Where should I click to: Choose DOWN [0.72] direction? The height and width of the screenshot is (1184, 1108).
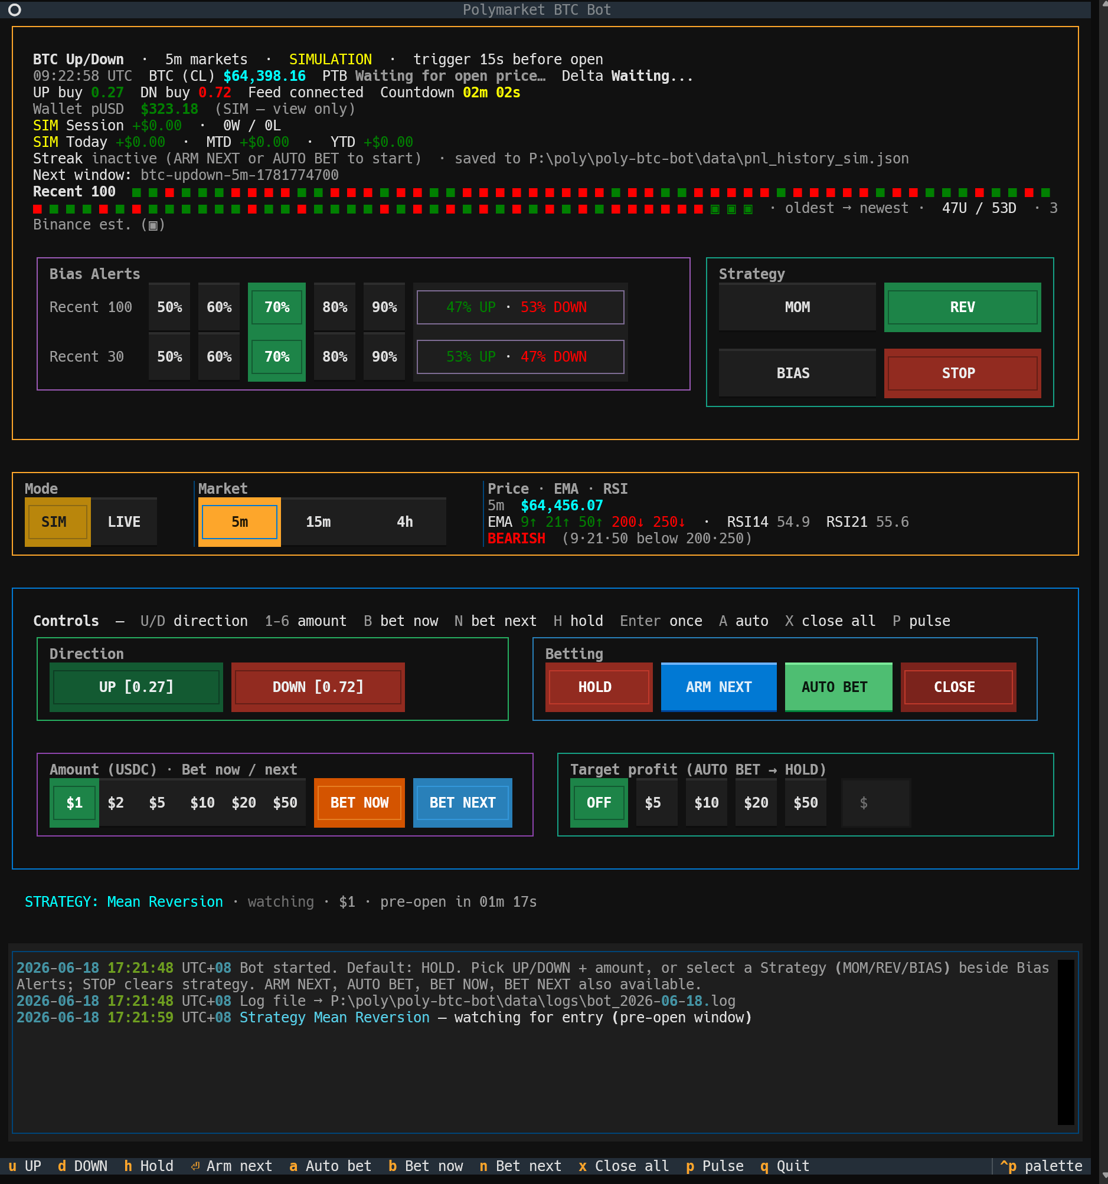318,687
